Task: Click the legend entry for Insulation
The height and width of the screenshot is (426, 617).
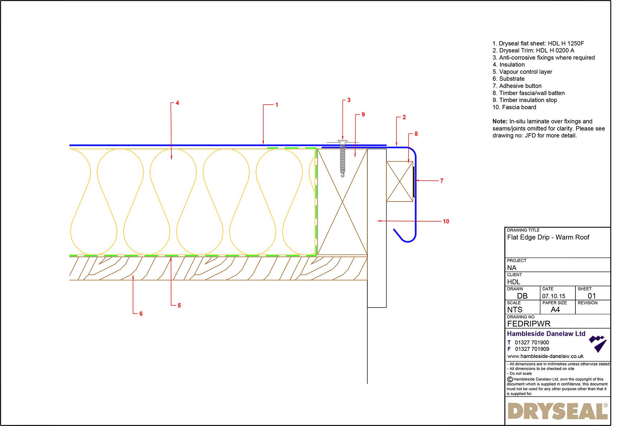Action: coord(509,64)
